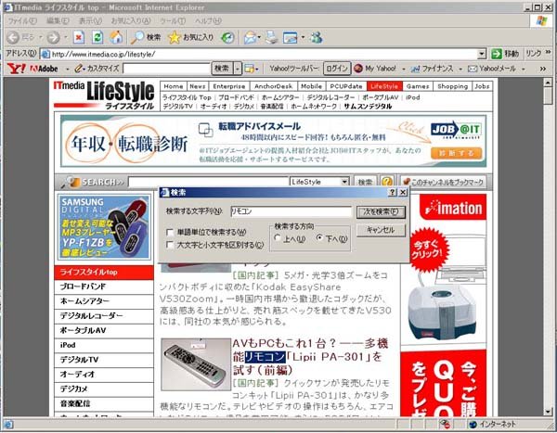Screen dimensions: 557x433
Task: Open the LifeStyle category combo box in site search
Action: point(319,182)
